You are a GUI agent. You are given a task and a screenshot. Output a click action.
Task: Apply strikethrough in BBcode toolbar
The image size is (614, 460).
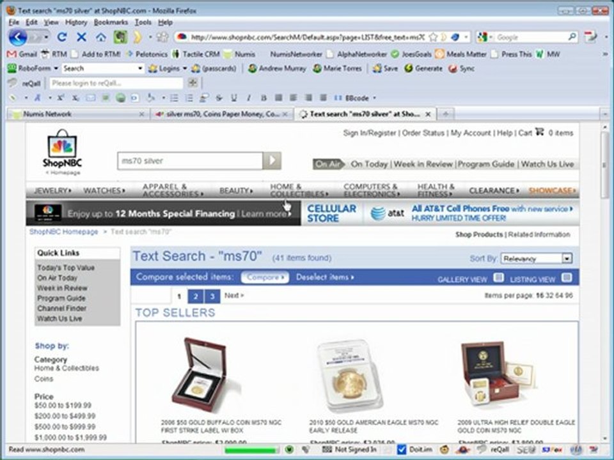point(219,98)
